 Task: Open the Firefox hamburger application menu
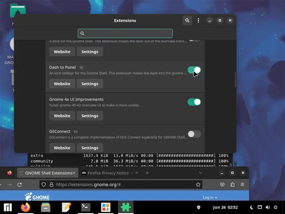click(x=242, y=184)
